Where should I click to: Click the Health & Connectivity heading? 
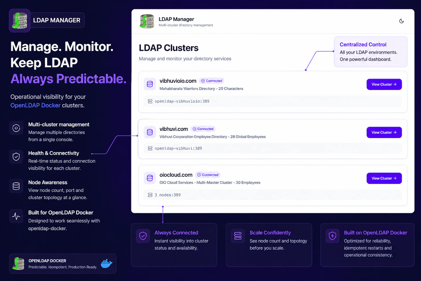[x=54, y=153]
